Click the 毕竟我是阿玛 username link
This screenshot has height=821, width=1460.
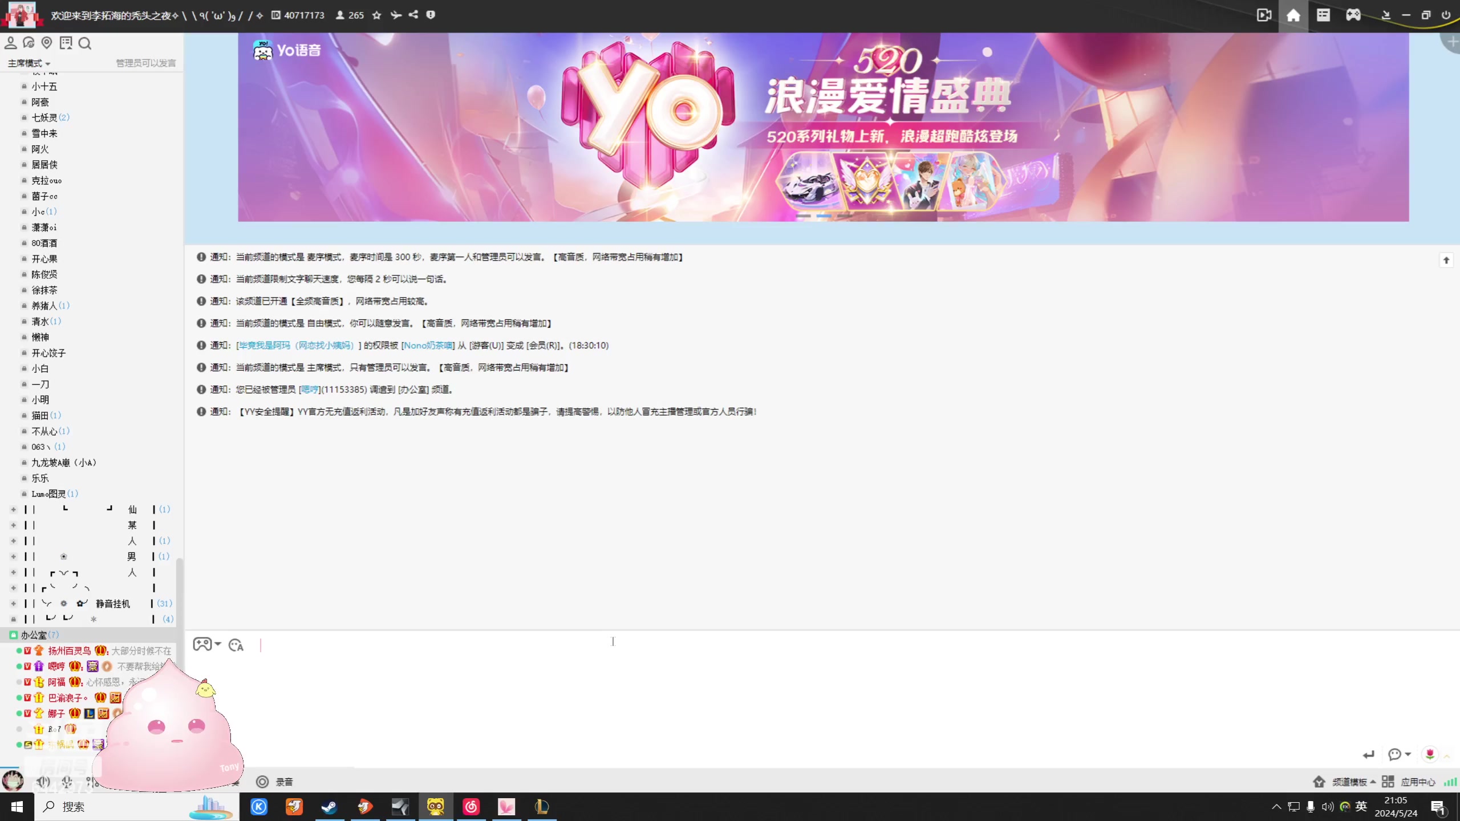(x=296, y=346)
